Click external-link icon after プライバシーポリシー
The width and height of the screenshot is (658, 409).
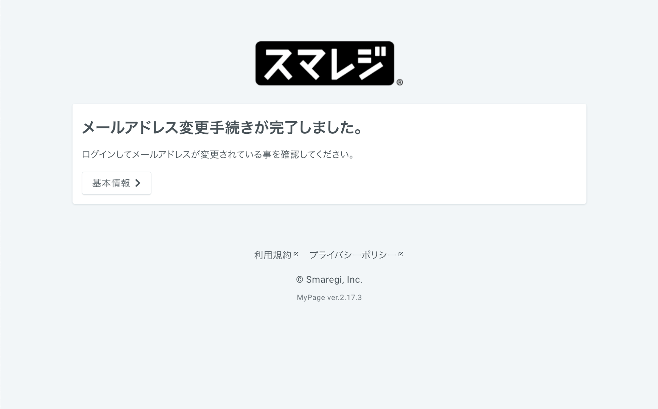click(x=400, y=254)
